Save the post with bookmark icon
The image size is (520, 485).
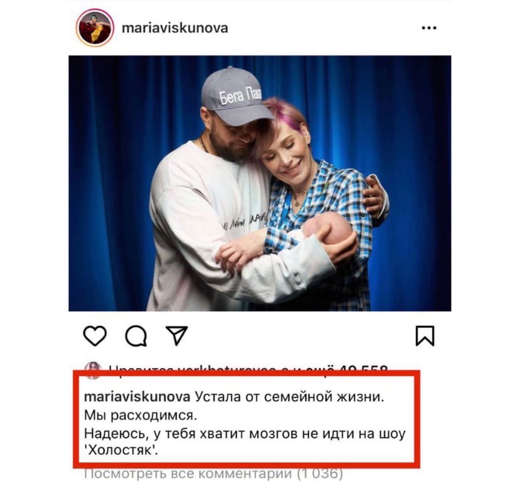pos(425,336)
